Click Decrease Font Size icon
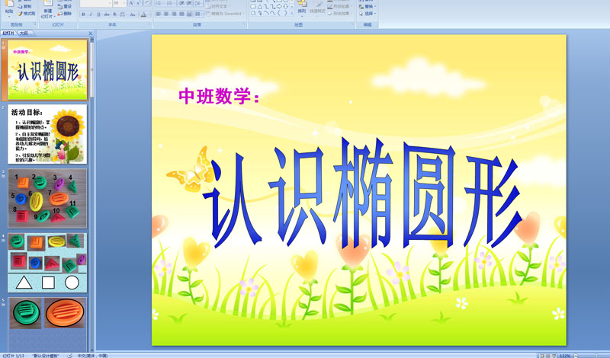This screenshot has height=358, width=610. pos(139,3)
